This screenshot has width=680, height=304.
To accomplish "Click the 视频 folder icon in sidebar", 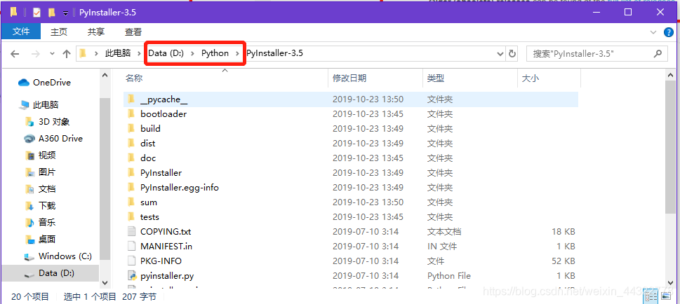I will pos(29,156).
